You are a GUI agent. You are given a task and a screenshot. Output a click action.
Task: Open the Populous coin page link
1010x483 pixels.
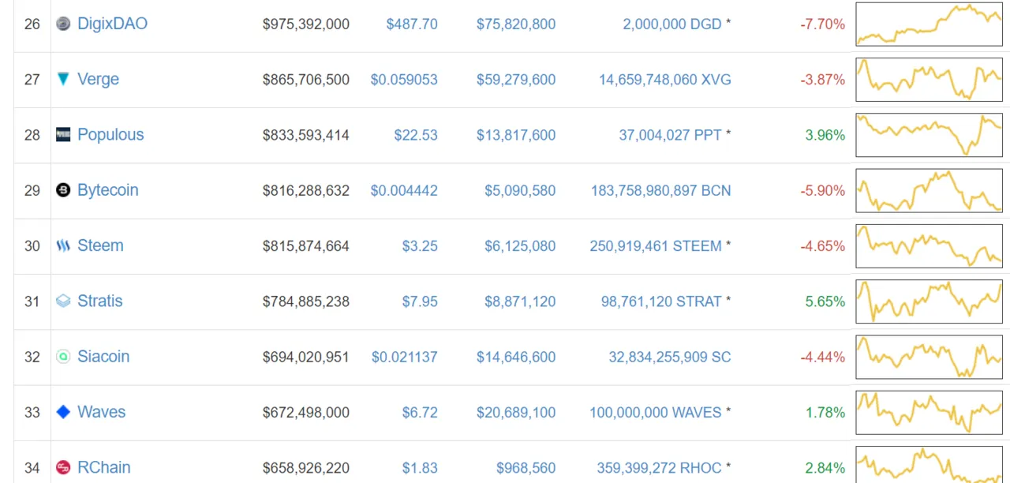[110, 134]
